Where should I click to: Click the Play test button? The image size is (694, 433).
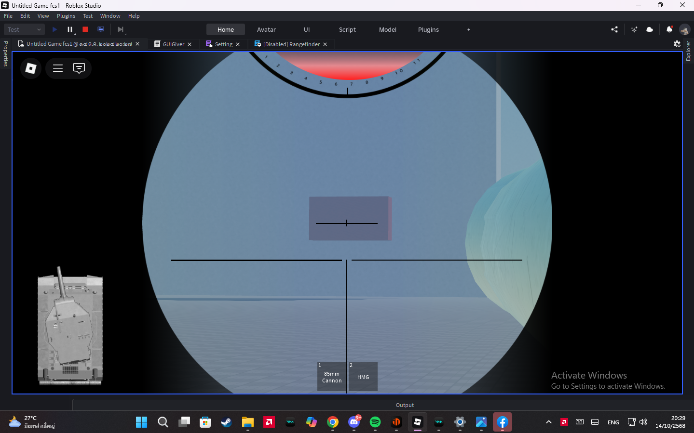pyautogui.click(x=54, y=29)
